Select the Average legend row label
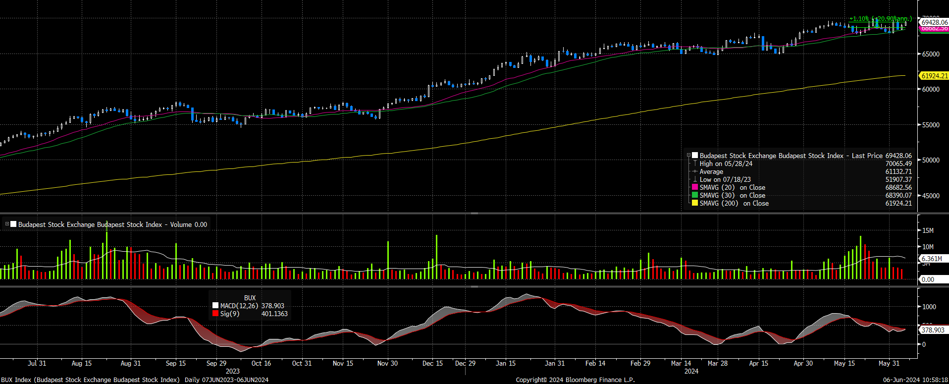 711,171
